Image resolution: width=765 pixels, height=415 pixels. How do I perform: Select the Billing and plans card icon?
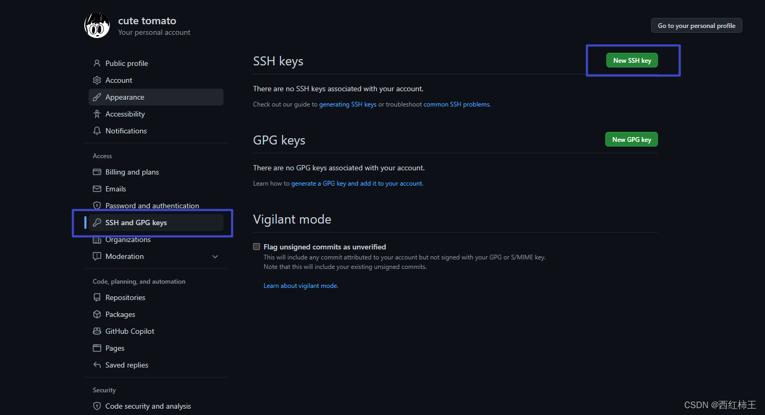(96, 171)
